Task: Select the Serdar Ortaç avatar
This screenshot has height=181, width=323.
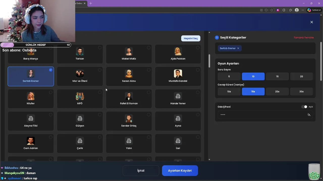Action: point(129,118)
